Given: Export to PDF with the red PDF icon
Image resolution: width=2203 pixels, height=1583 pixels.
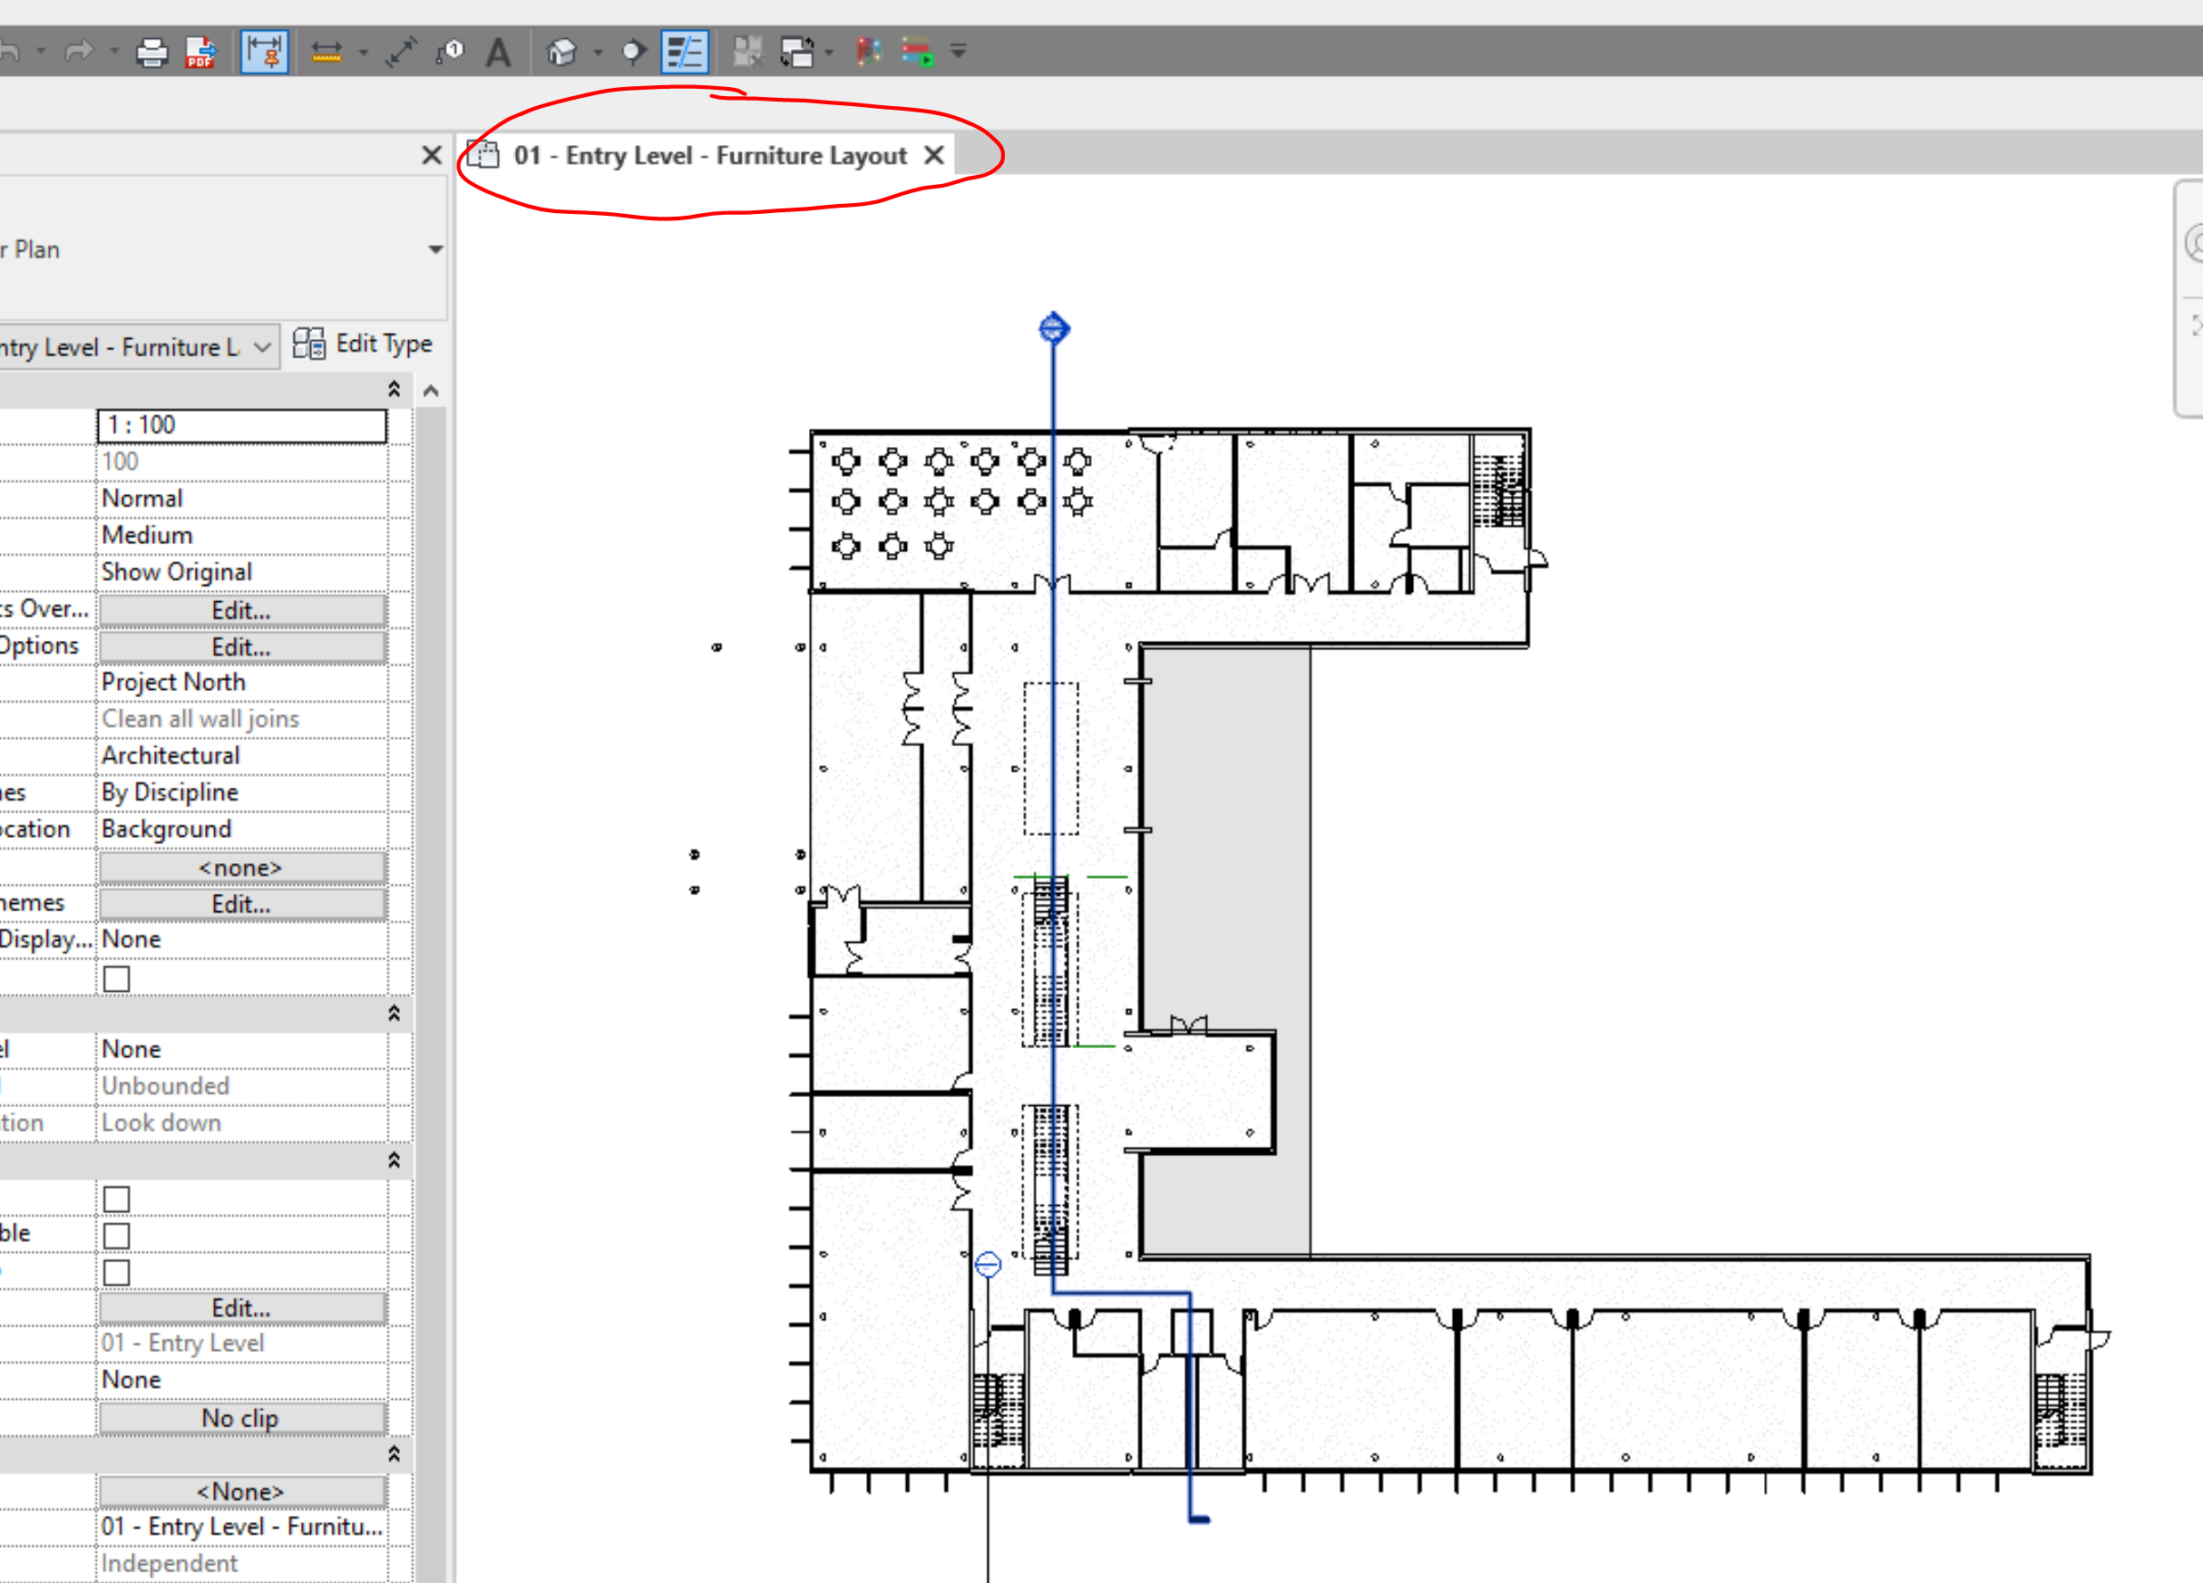Looking at the screenshot, I should click(200, 52).
